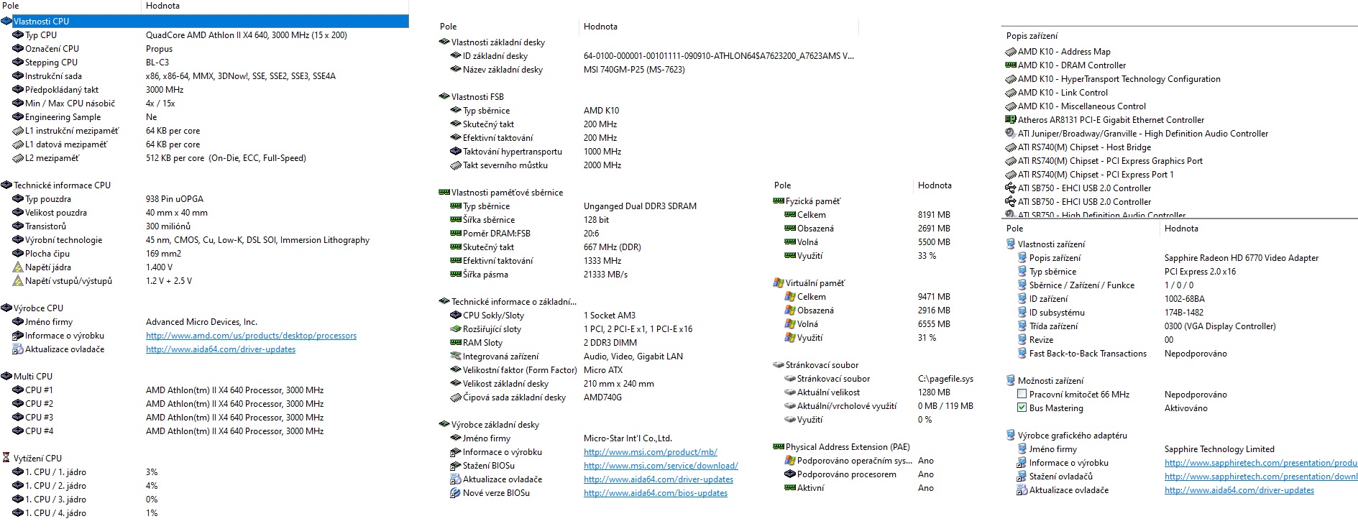Click the icon beside Nové verze BIOSu
The width and height of the screenshot is (1358, 529).
pos(456,493)
